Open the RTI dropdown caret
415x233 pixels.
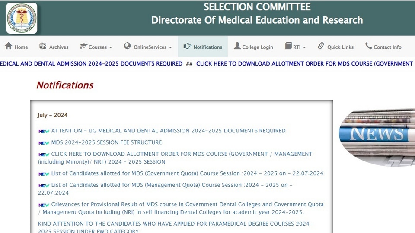(x=304, y=47)
